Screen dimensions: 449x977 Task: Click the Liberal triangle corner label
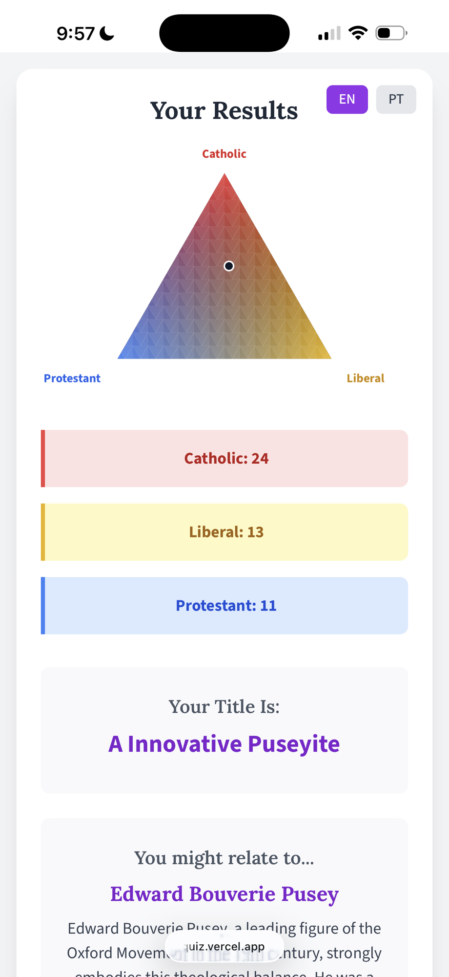[366, 378]
